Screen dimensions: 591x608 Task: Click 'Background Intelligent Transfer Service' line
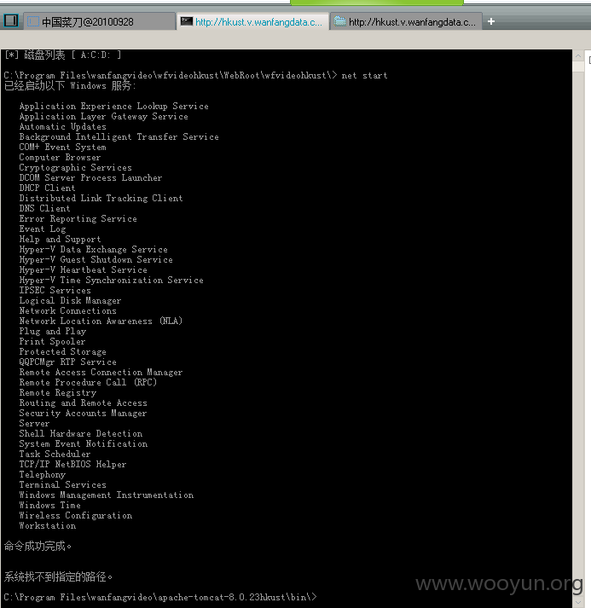(119, 137)
